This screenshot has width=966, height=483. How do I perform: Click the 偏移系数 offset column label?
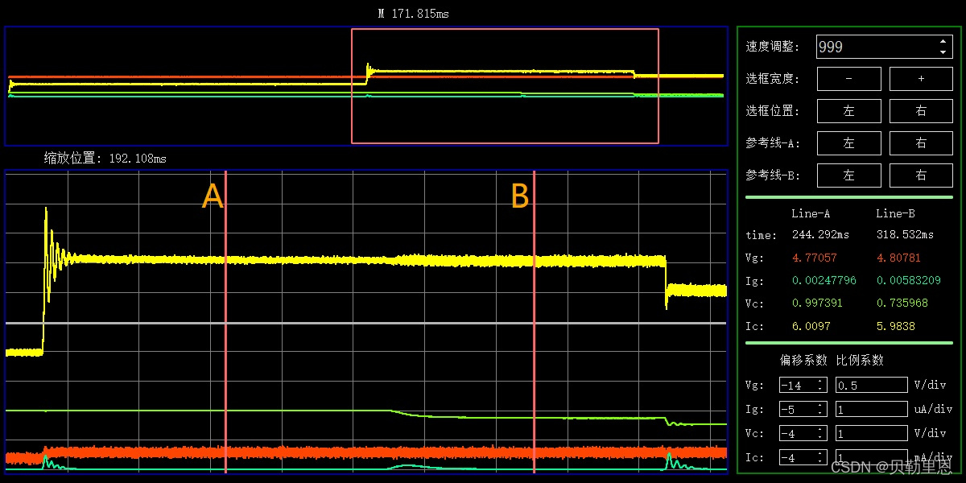(803, 360)
